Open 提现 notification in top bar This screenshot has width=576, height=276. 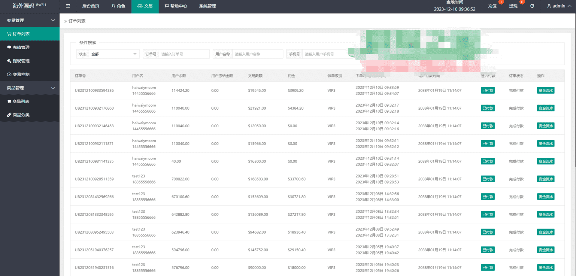click(x=513, y=6)
